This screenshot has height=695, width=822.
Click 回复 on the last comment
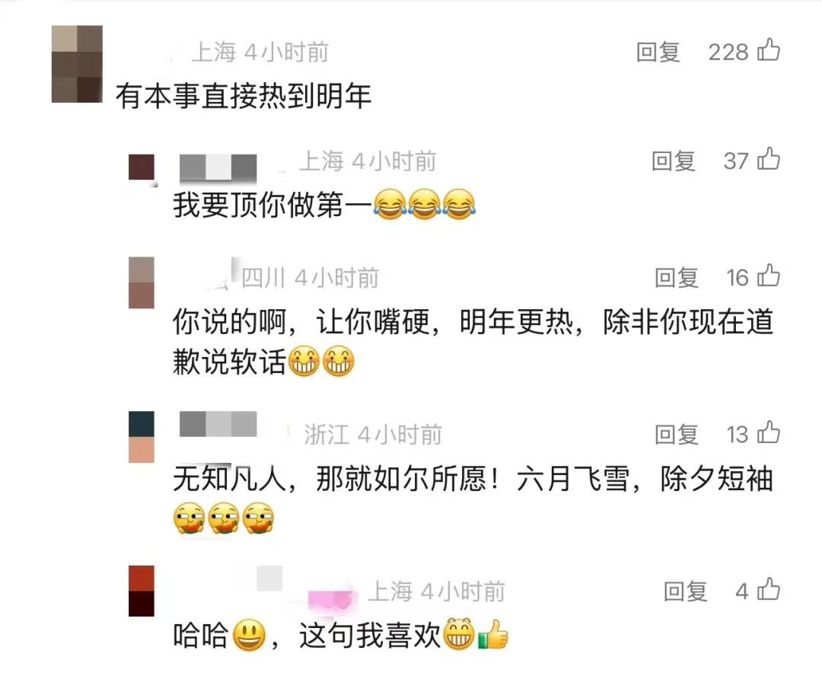click(x=685, y=591)
